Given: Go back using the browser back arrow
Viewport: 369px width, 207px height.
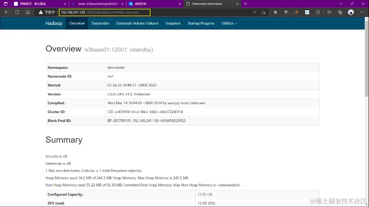Looking at the screenshot, I should click(6, 12).
